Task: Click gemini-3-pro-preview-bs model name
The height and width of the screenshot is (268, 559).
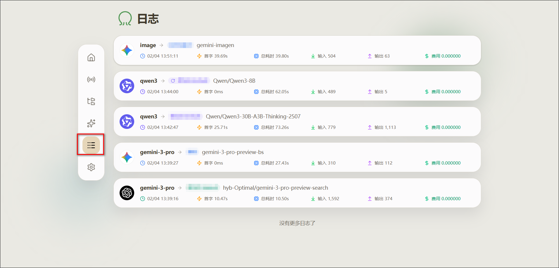Action: (x=233, y=152)
